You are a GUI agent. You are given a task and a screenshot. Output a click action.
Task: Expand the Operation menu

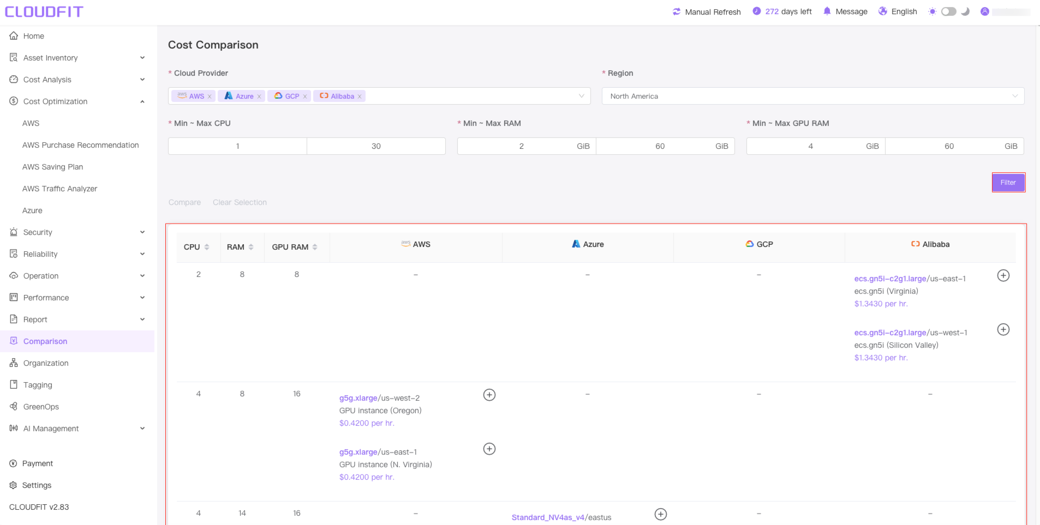[x=77, y=276]
